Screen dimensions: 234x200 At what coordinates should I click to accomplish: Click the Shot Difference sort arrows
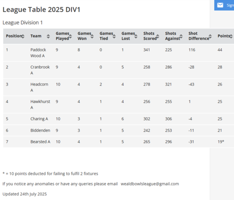coord(210,36)
